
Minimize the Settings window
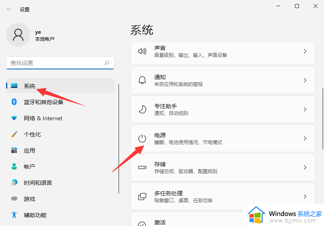278,6
